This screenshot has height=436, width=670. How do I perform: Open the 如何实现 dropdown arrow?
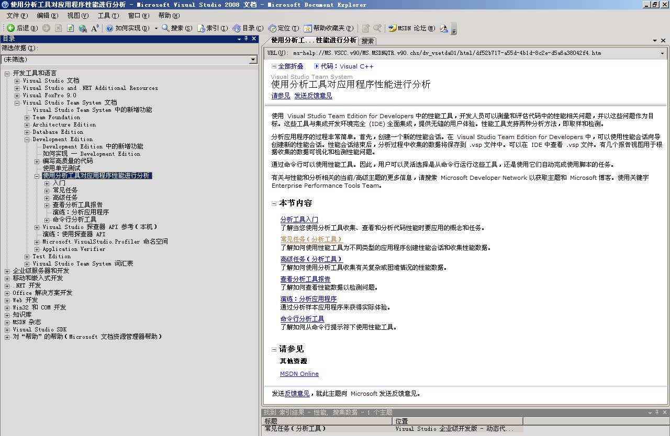tap(156, 28)
